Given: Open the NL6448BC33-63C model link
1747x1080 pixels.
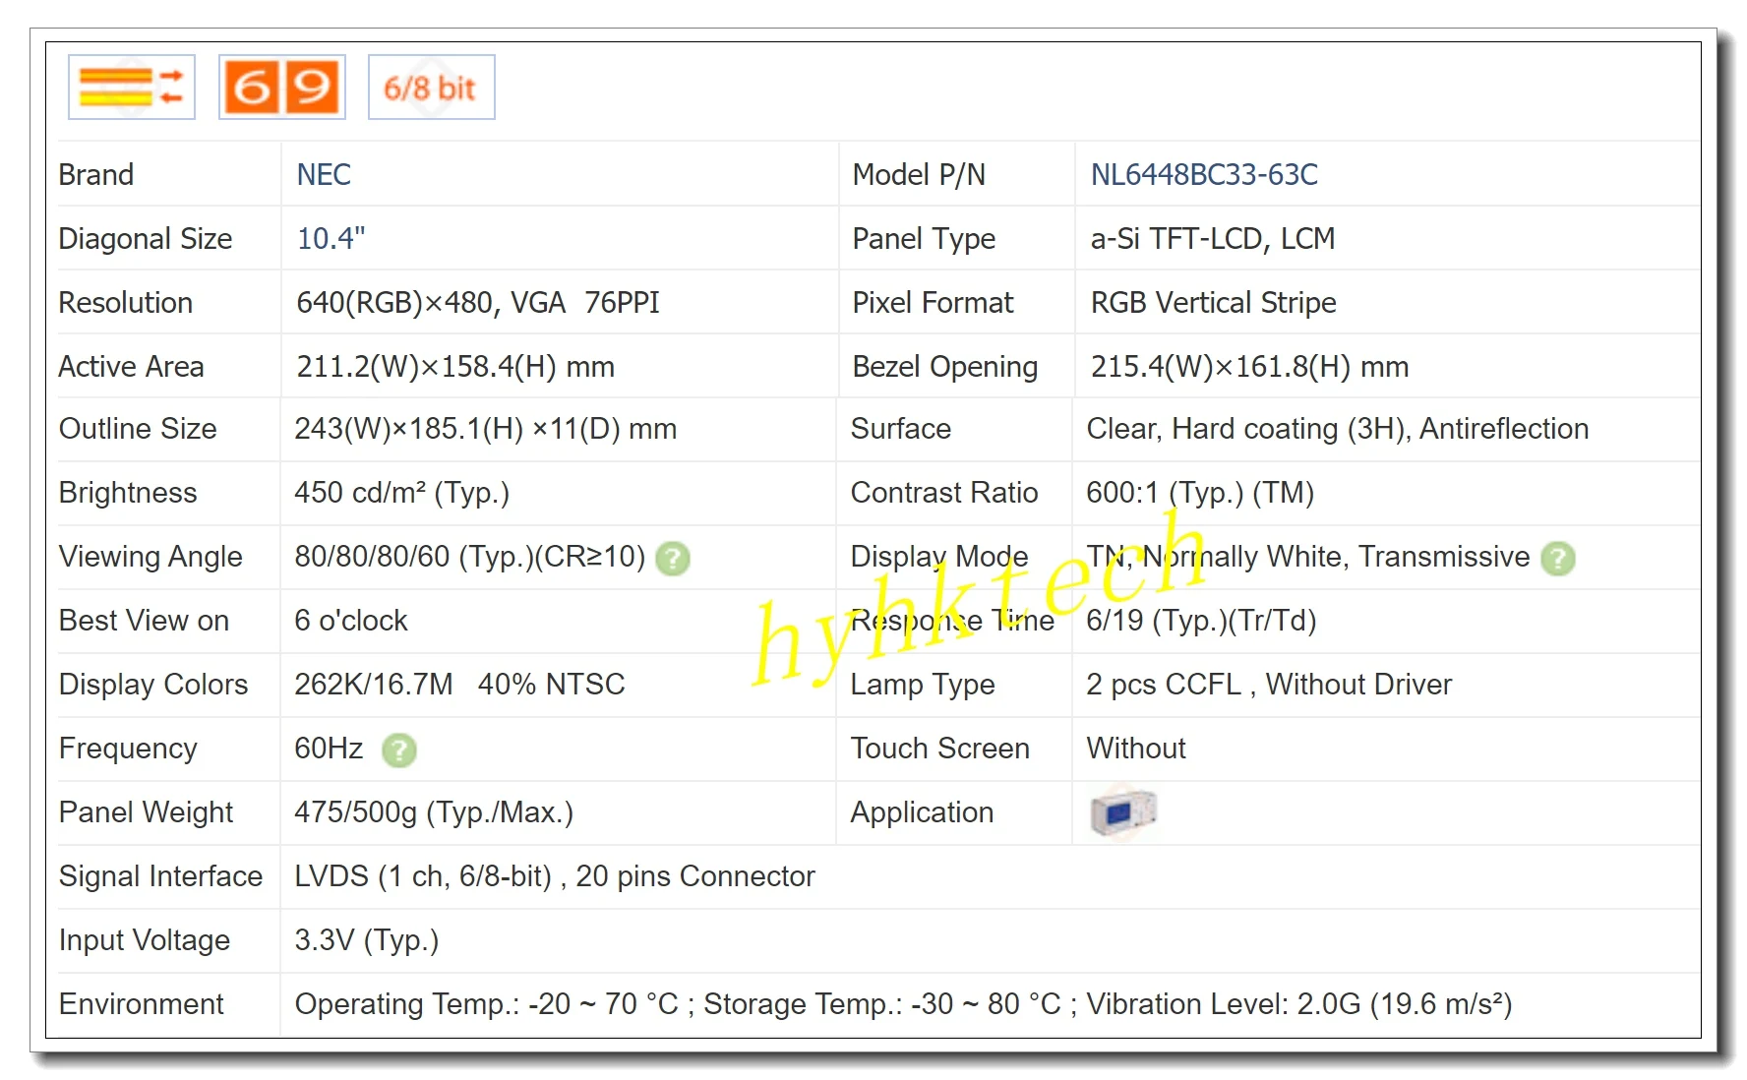Looking at the screenshot, I should pos(1204,175).
